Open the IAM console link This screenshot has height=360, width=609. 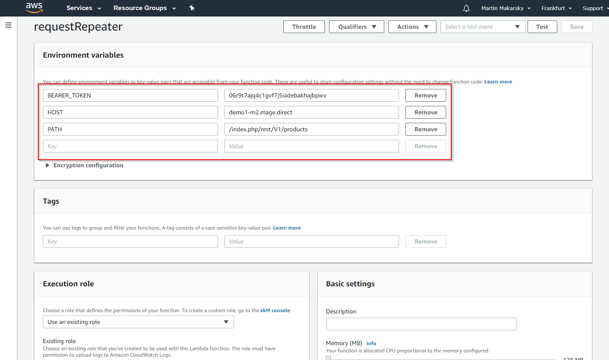[275, 310]
